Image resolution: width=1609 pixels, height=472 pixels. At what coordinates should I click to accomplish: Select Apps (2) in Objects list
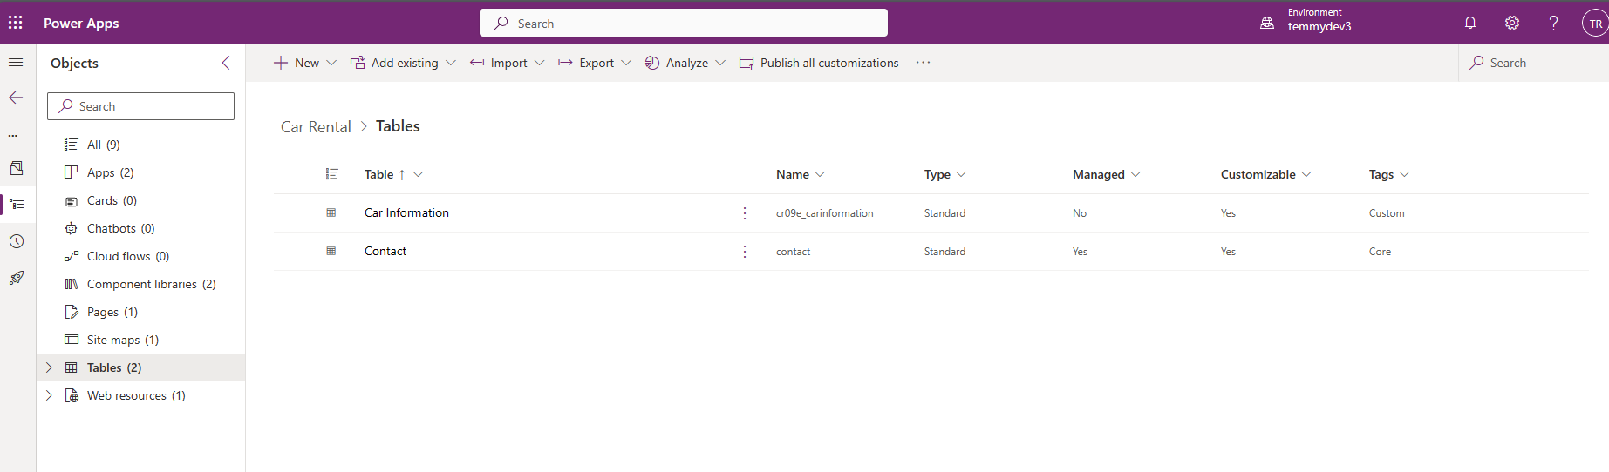pos(140,172)
